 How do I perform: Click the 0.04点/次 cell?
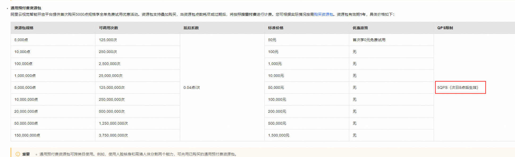pyautogui.click(x=222, y=88)
